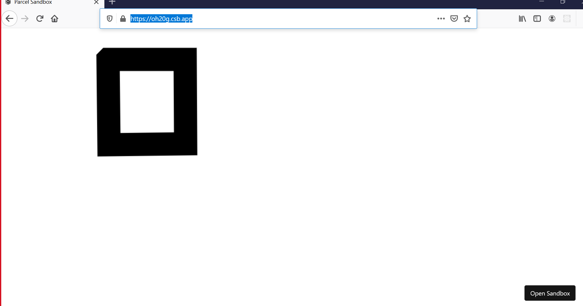The width and height of the screenshot is (583, 306).
Task: Close the Parcel Sandbox tab
Action: [96, 2]
